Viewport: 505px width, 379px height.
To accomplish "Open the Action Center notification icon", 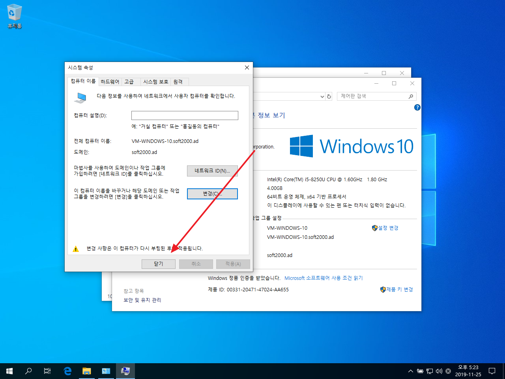I will (492, 371).
